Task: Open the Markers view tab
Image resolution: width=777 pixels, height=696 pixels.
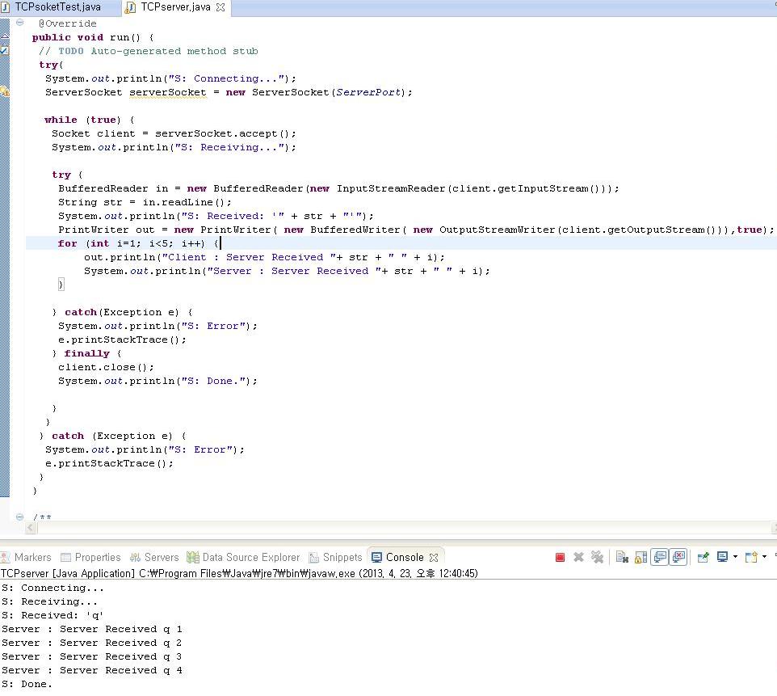Action: (27, 557)
